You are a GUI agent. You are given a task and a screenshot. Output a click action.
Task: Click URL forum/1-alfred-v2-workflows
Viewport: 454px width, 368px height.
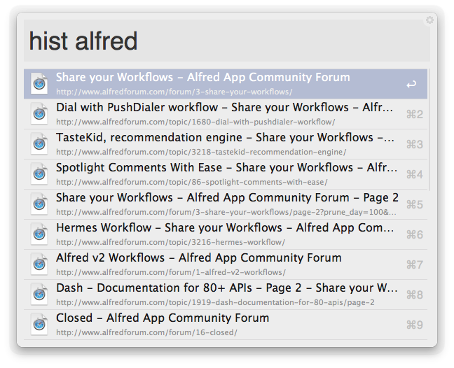click(x=171, y=272)
